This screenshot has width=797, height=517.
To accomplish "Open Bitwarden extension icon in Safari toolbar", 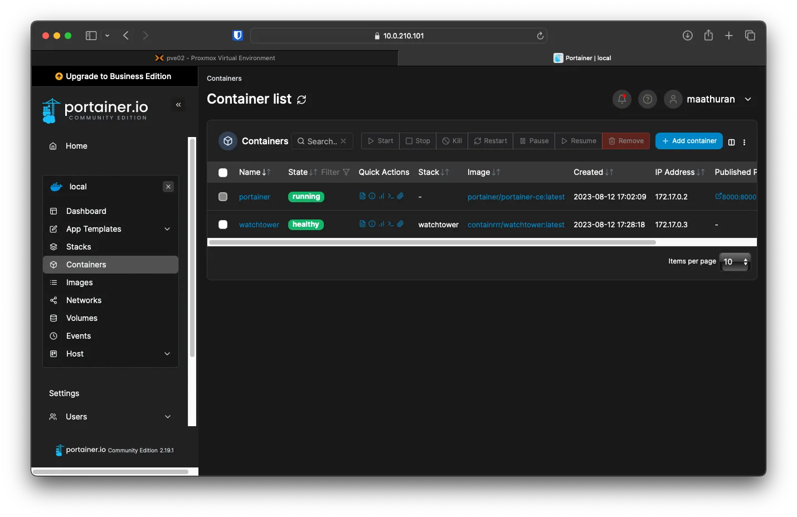I will point(238,36).
